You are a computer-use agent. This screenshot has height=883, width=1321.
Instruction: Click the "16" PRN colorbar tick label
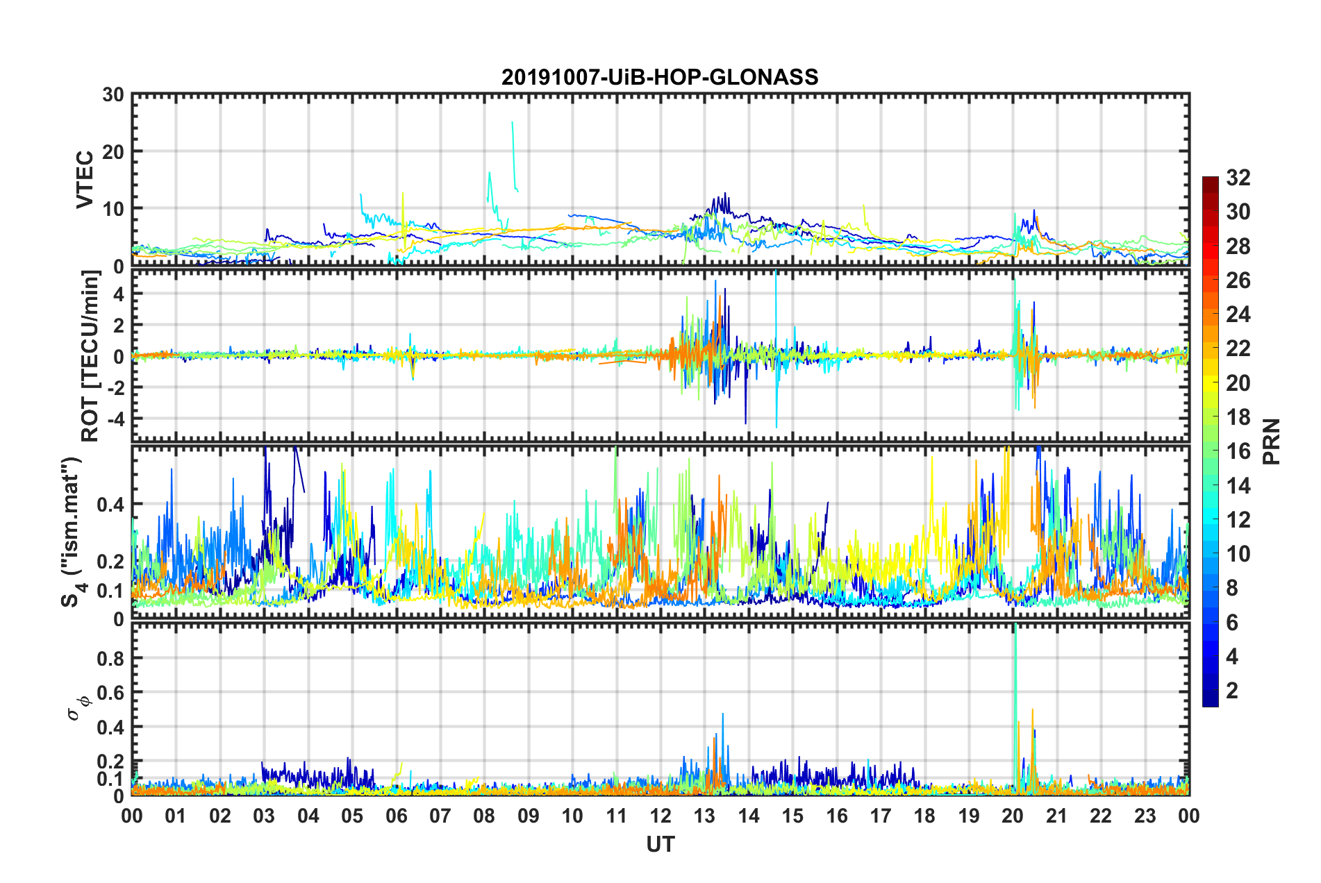point(1238,451)
